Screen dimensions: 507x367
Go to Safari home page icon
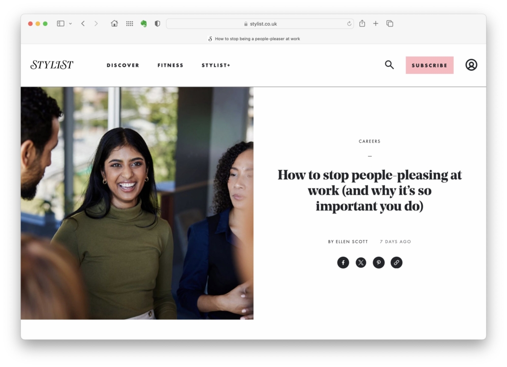pos(115,24)
